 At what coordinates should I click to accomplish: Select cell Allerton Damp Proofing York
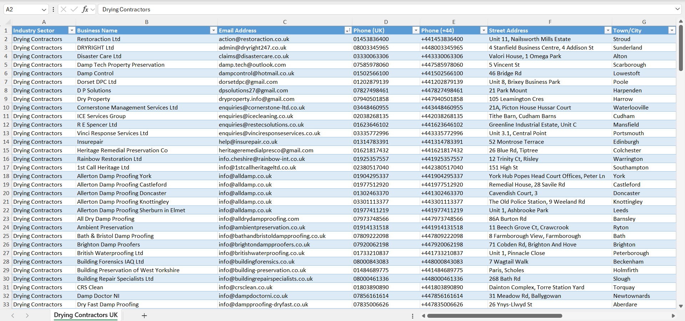(x=146, y=176)
